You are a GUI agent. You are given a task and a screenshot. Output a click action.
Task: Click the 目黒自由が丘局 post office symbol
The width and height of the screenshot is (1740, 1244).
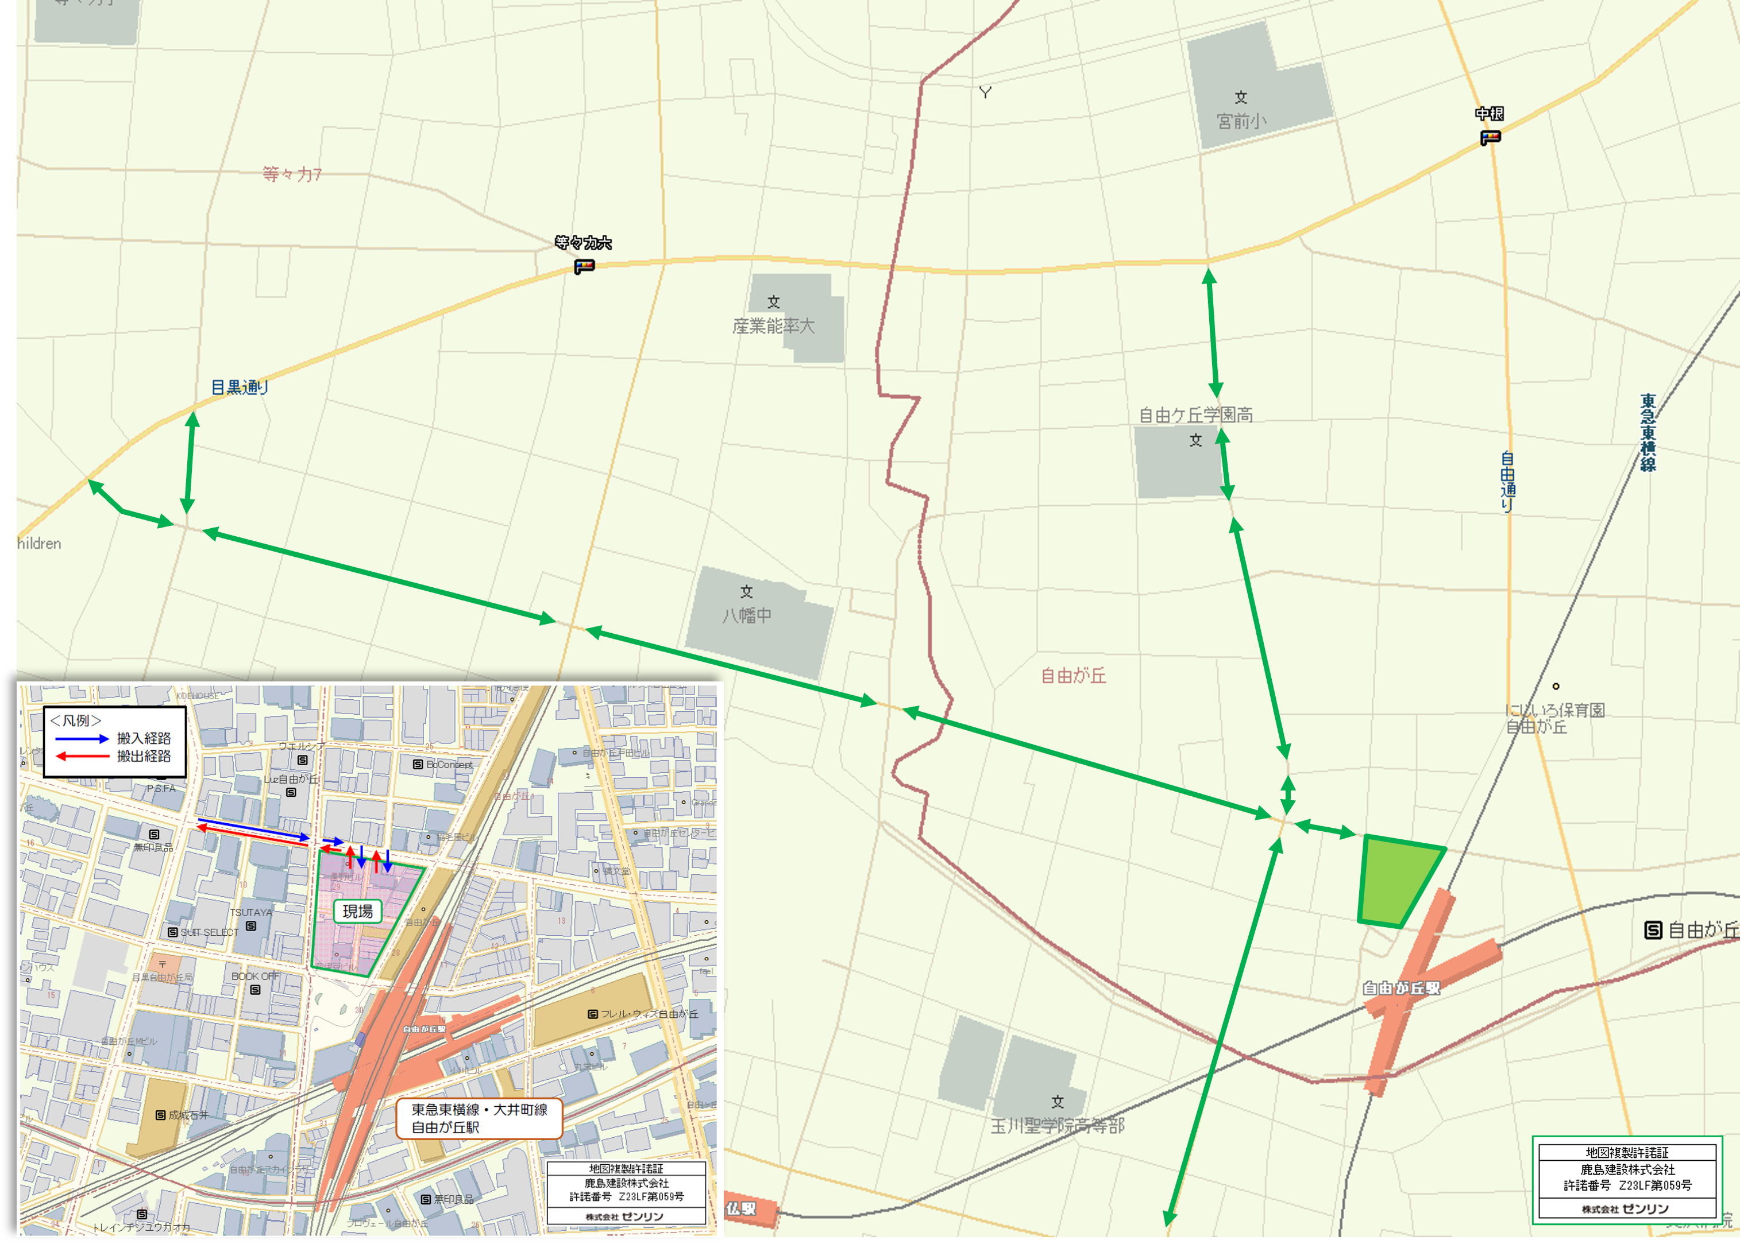coord(163,965)
